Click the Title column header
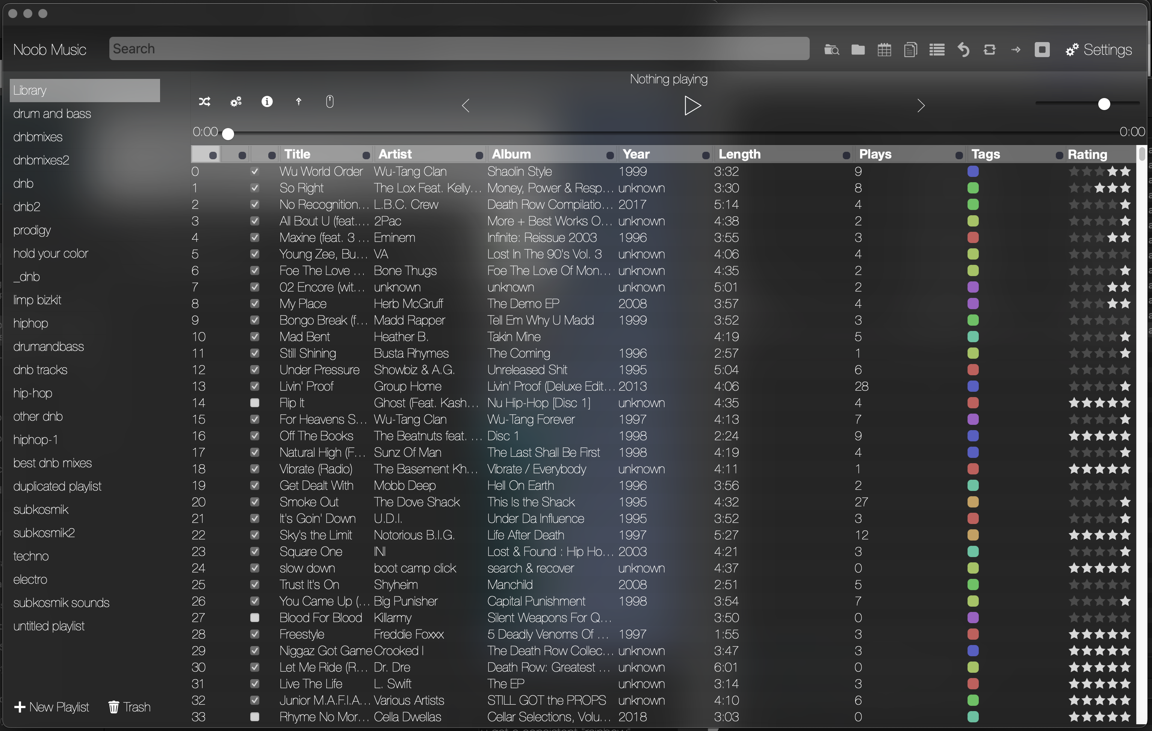The width and height of the screenshot is (1152, 731). (297, 154)
